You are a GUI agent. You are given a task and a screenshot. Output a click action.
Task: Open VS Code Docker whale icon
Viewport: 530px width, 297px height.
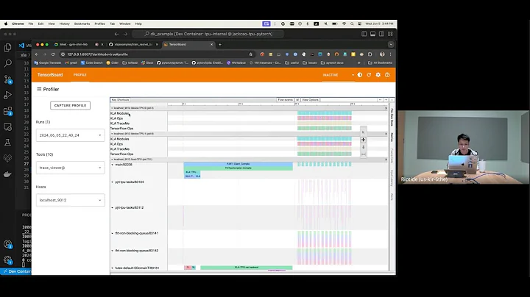(7, 174)
